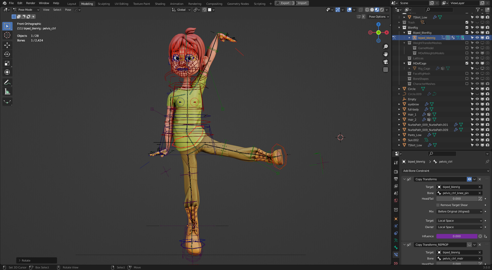Uncheck the MDefCage collection checkbox
Screen dimensions: 492x270
coord(467,63)
